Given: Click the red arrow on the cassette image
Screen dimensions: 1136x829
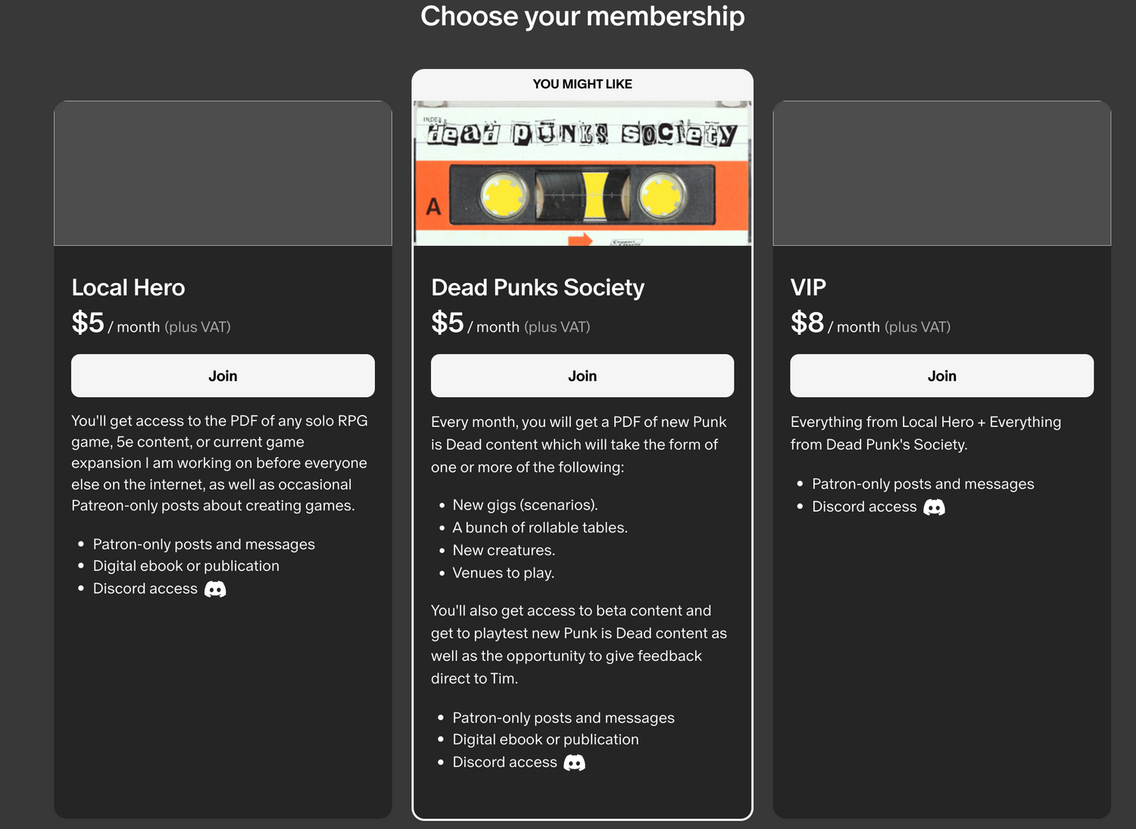Looking at the screenshot, I should [580, 240].
